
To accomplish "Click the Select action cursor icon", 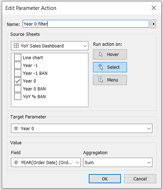I will pyautogui.click(x=101, y=67).
